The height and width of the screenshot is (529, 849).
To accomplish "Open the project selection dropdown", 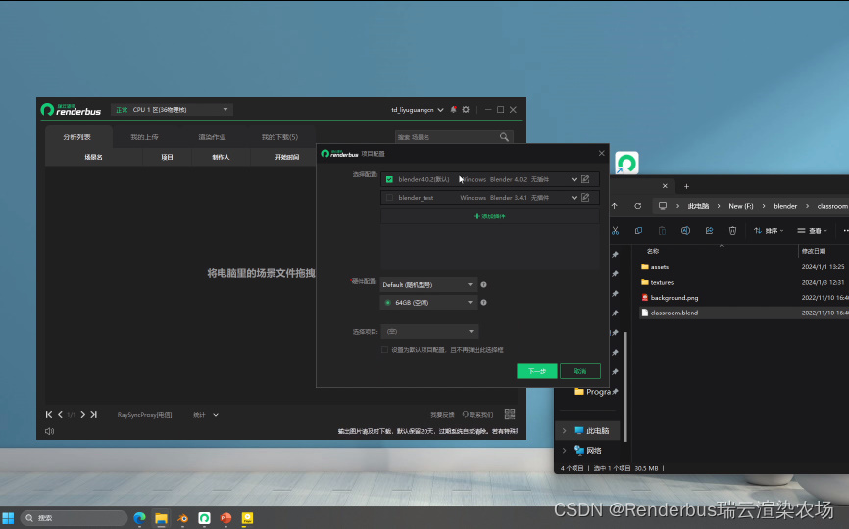I will pos(429,331).
